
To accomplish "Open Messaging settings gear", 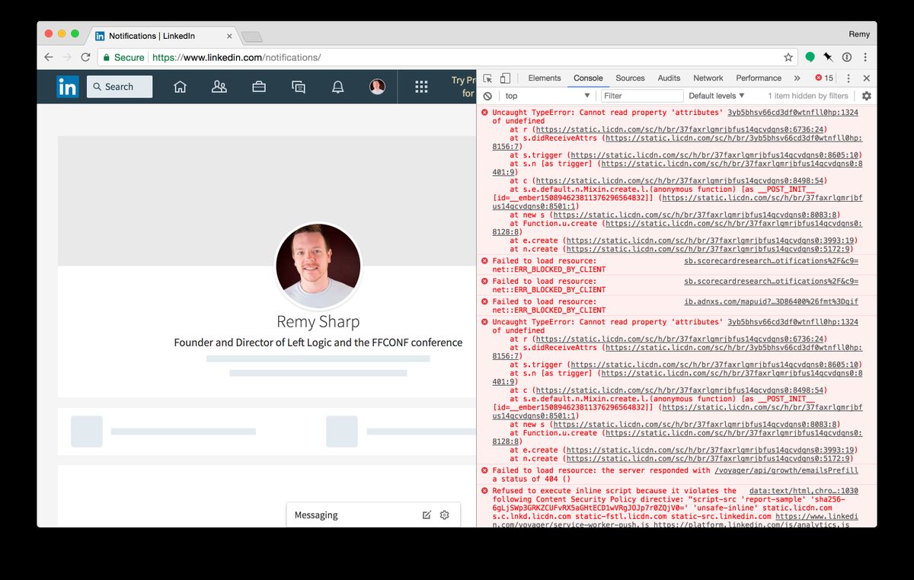I will pos(445,515).
